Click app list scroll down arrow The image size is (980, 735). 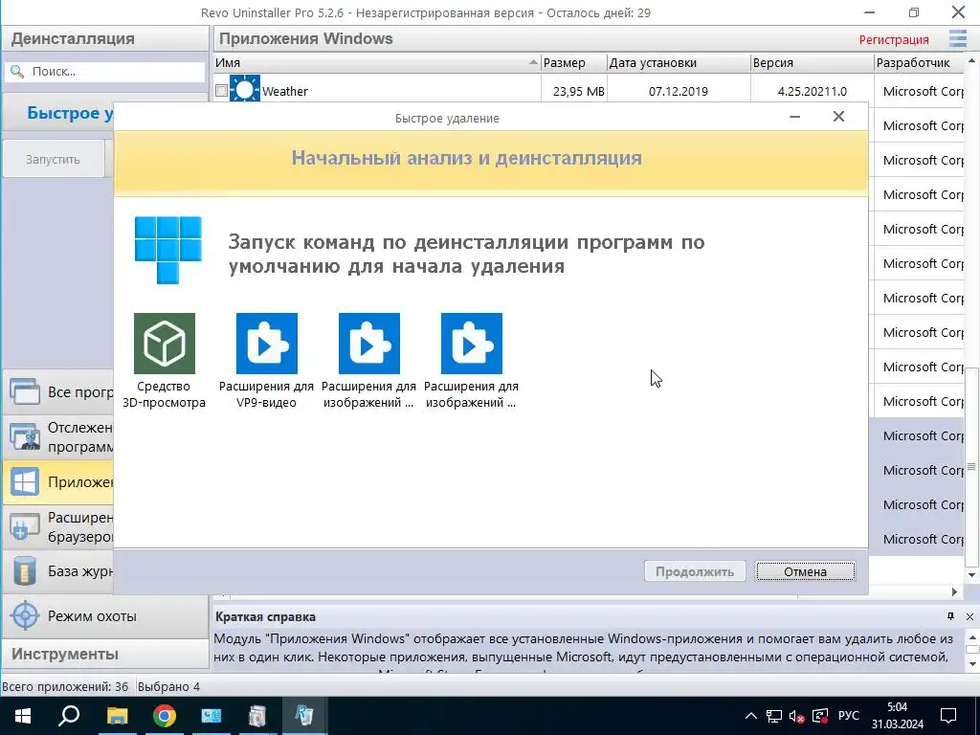(972, 575)
